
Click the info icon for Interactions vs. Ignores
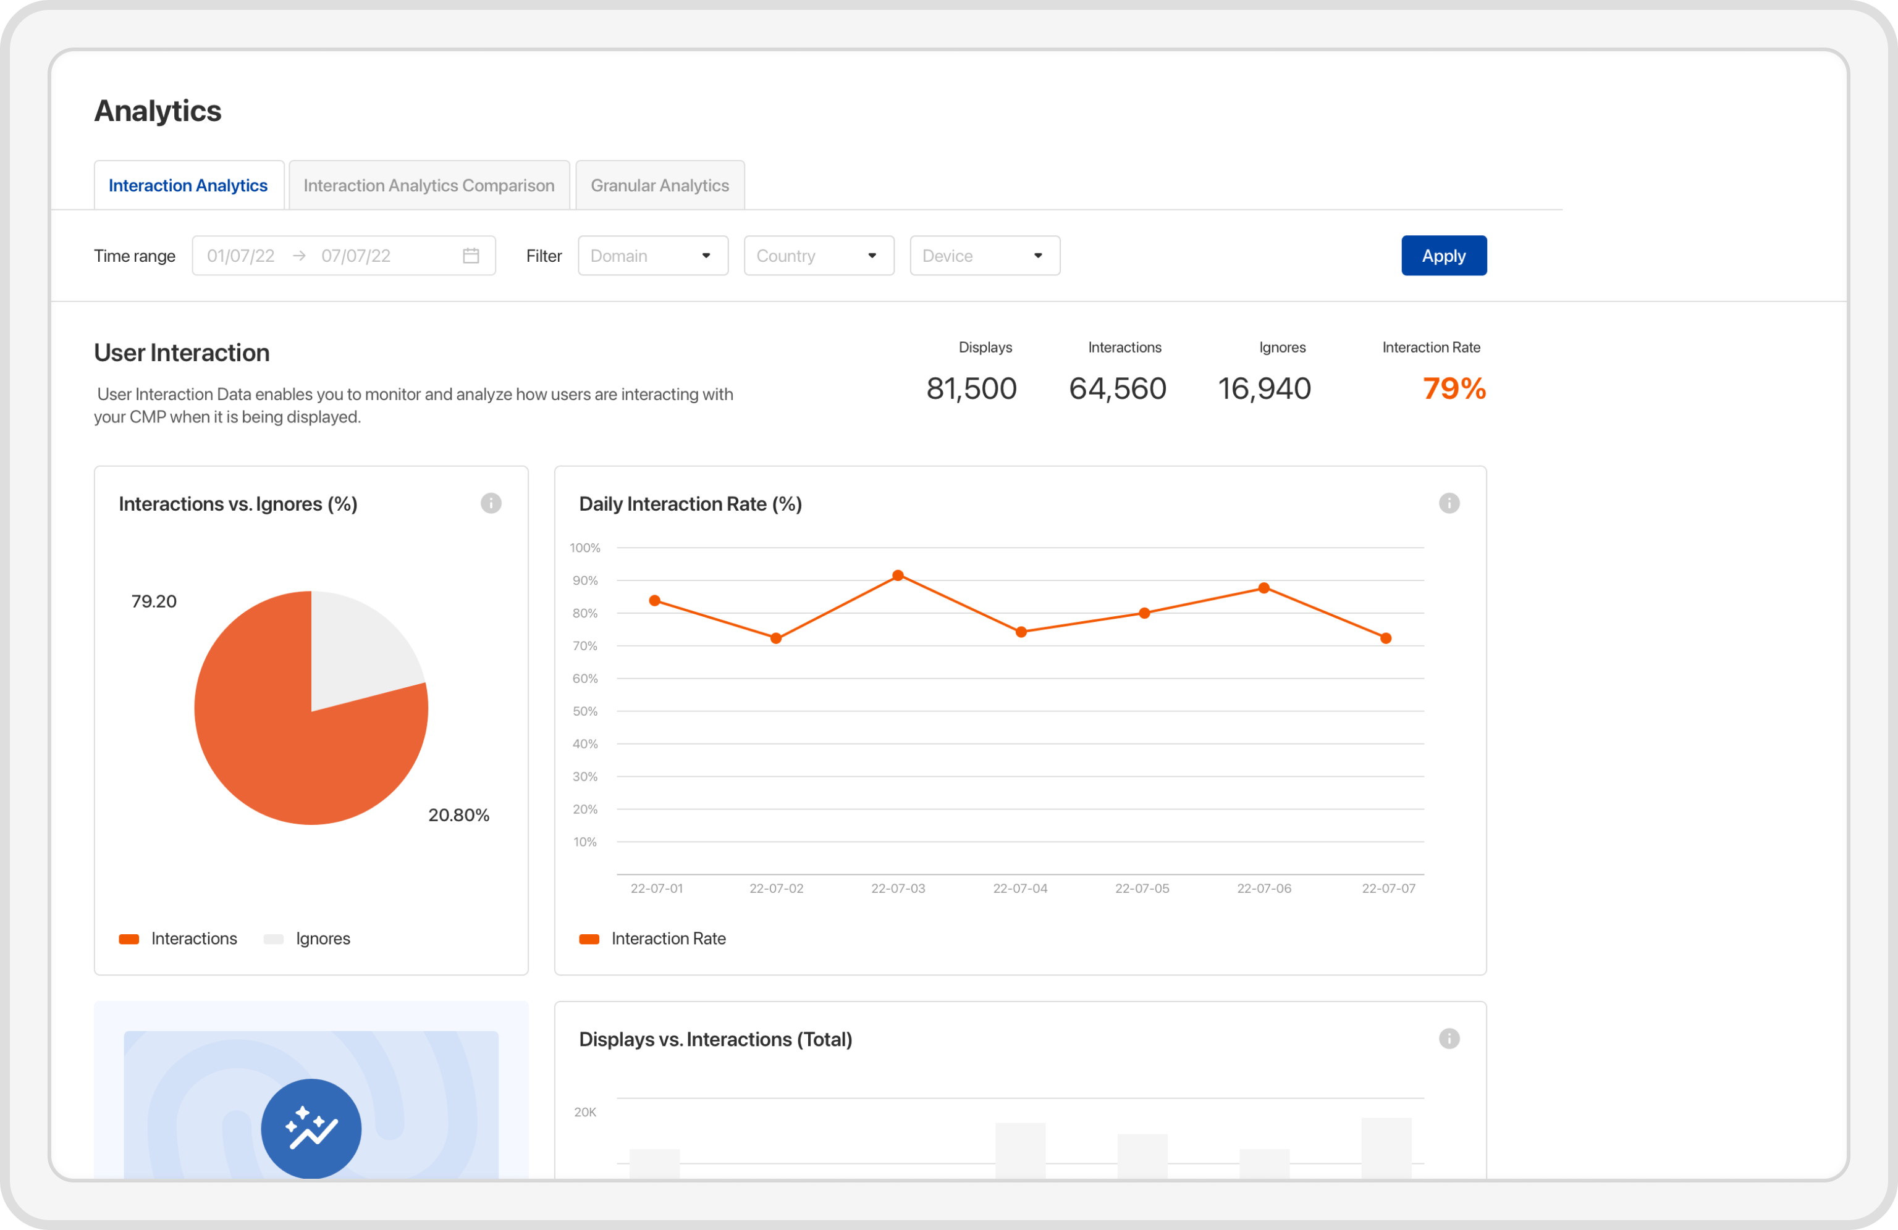[491, 503]
